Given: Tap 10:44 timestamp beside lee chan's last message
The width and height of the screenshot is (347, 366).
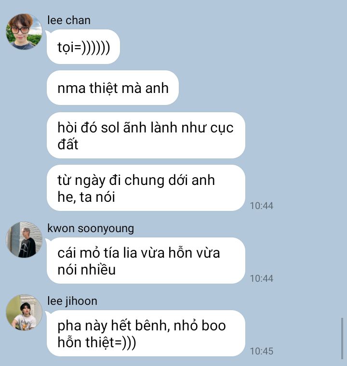Looking at the screenshot, I should (x=262, y=206).
